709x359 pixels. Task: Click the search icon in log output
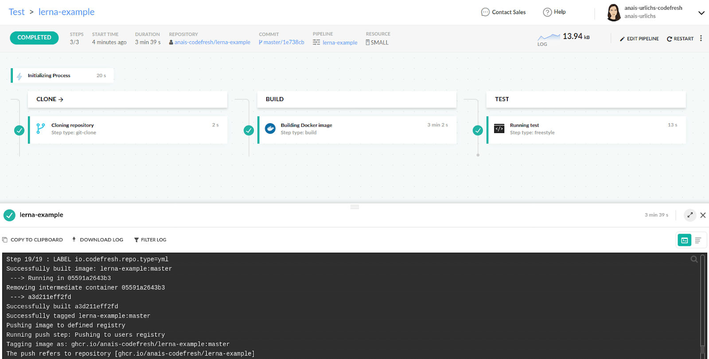click(x=694, y=259)
